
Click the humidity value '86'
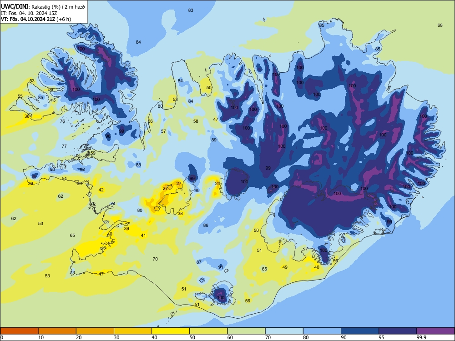tap(206, 225)
